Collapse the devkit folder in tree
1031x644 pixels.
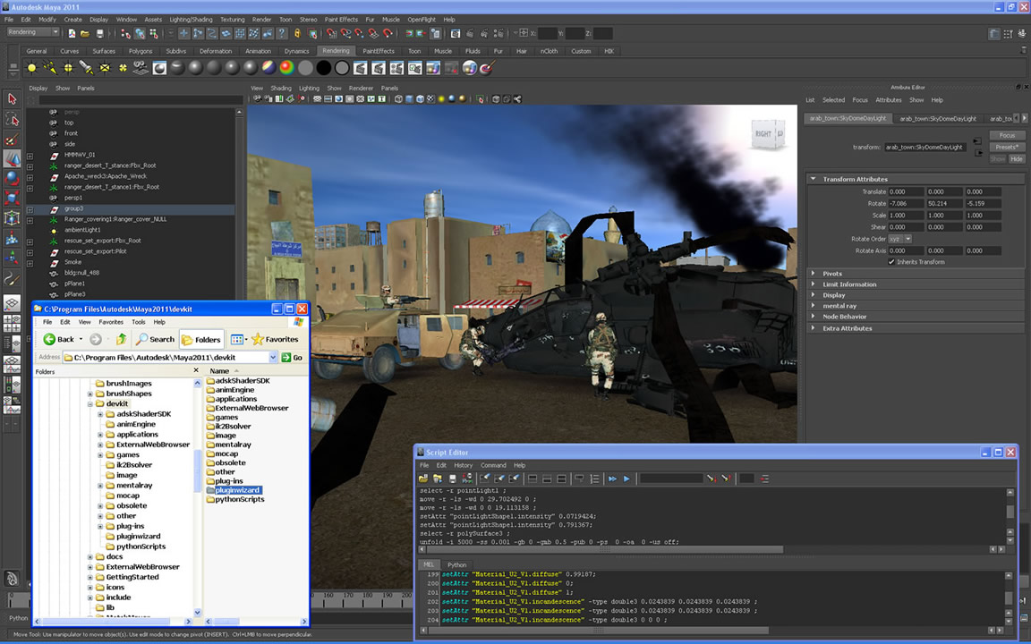click(x=90, y=403)
